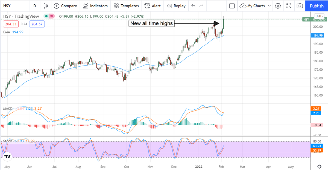
Task: Open the layout selection square
Action: pyautogui.click(x=232, y=6)
